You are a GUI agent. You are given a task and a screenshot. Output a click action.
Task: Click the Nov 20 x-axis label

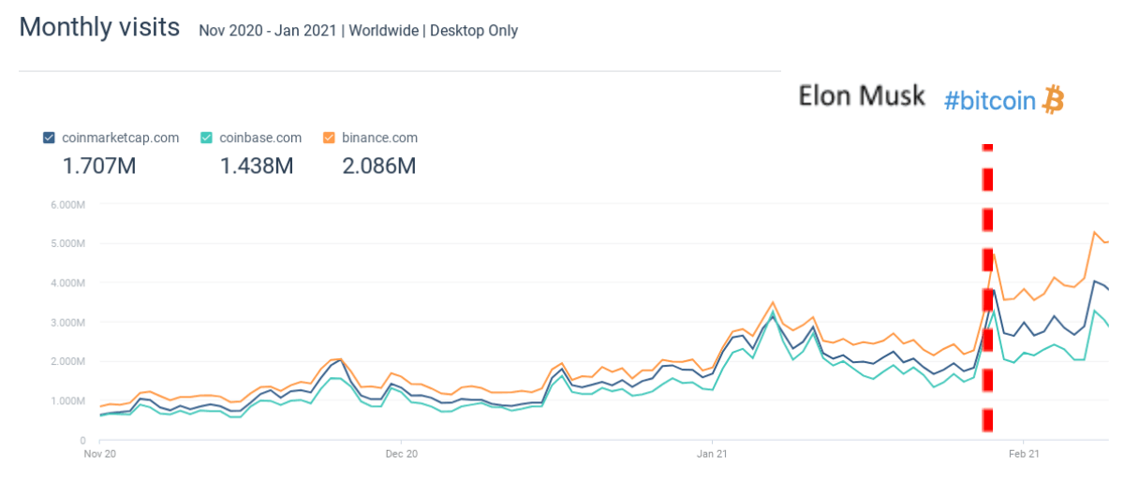click(99, 453)
